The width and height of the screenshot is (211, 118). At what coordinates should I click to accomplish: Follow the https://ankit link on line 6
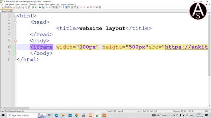[x=186, y=47]
